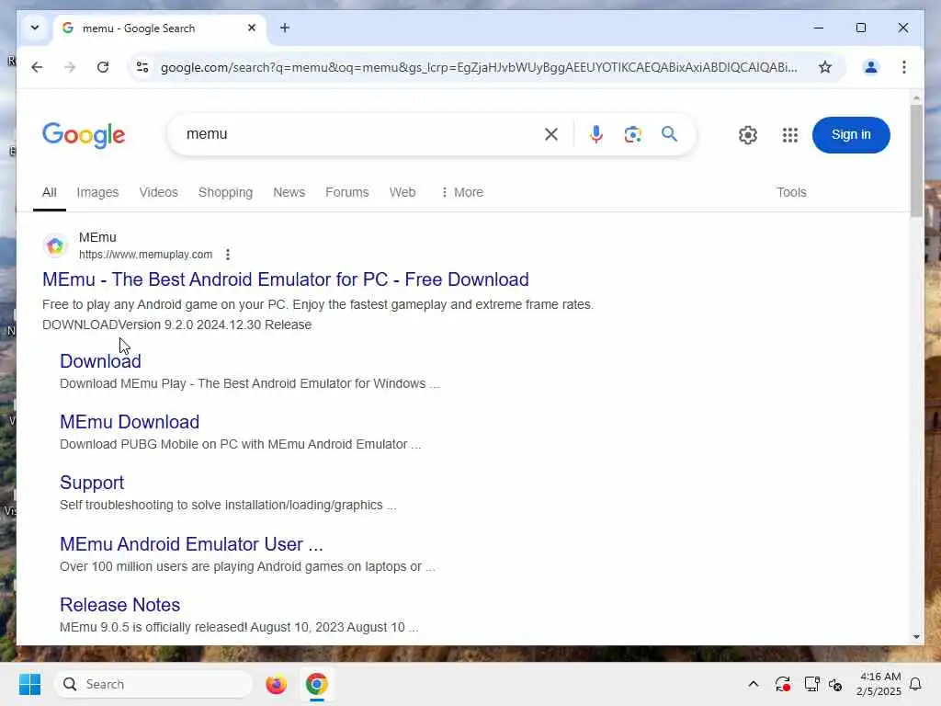941x706 pixels.
Task: Open the Download sitelink
Action: coord(100,360)
